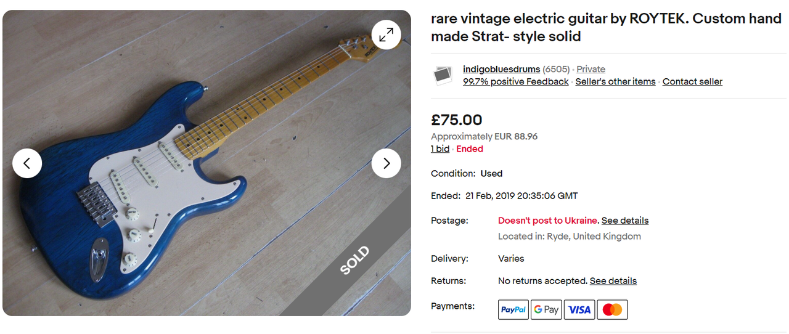Image resolution: width=789 pixels, height=334 pixels.
Task: Open See details for returns
Action: (613, 280)
